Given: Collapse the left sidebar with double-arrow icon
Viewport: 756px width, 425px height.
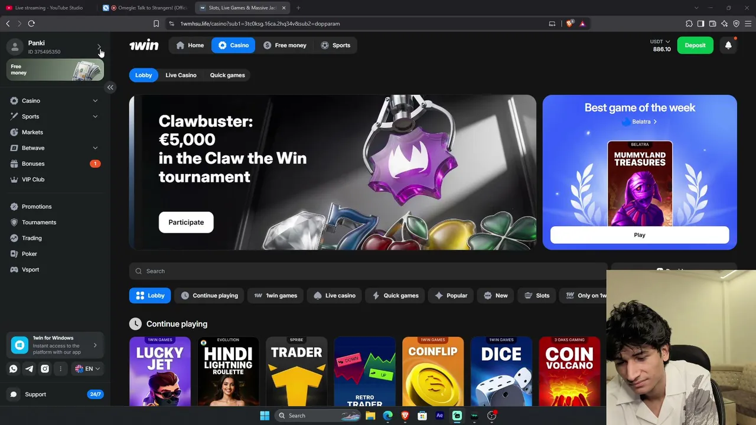Looking at the screenshot, I should tap(110, 87).
